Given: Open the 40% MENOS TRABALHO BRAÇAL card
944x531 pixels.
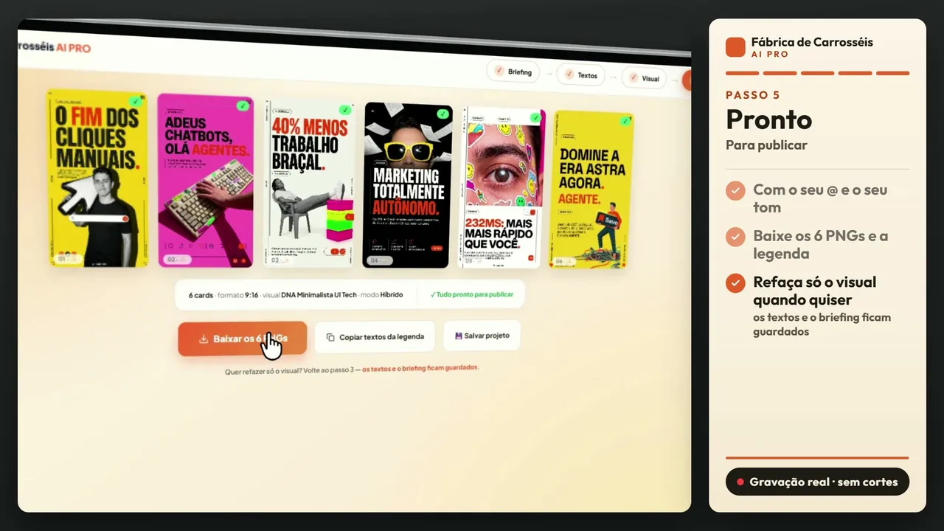Looking at the screenshot, I should [308, 184].
